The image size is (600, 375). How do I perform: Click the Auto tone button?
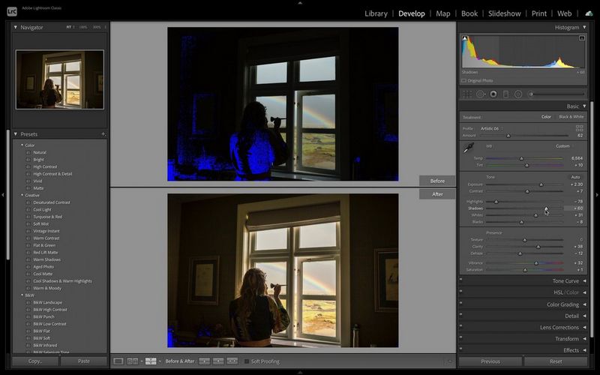pyautogui.click(x=574, y=177)
